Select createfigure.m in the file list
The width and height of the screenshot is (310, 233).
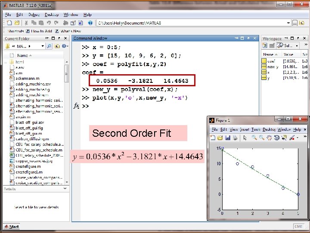[x=28, y=167]
